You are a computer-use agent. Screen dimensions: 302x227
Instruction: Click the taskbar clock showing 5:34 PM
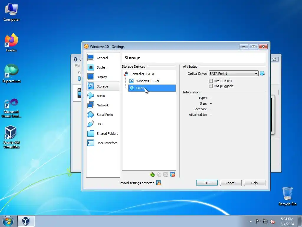287,221
